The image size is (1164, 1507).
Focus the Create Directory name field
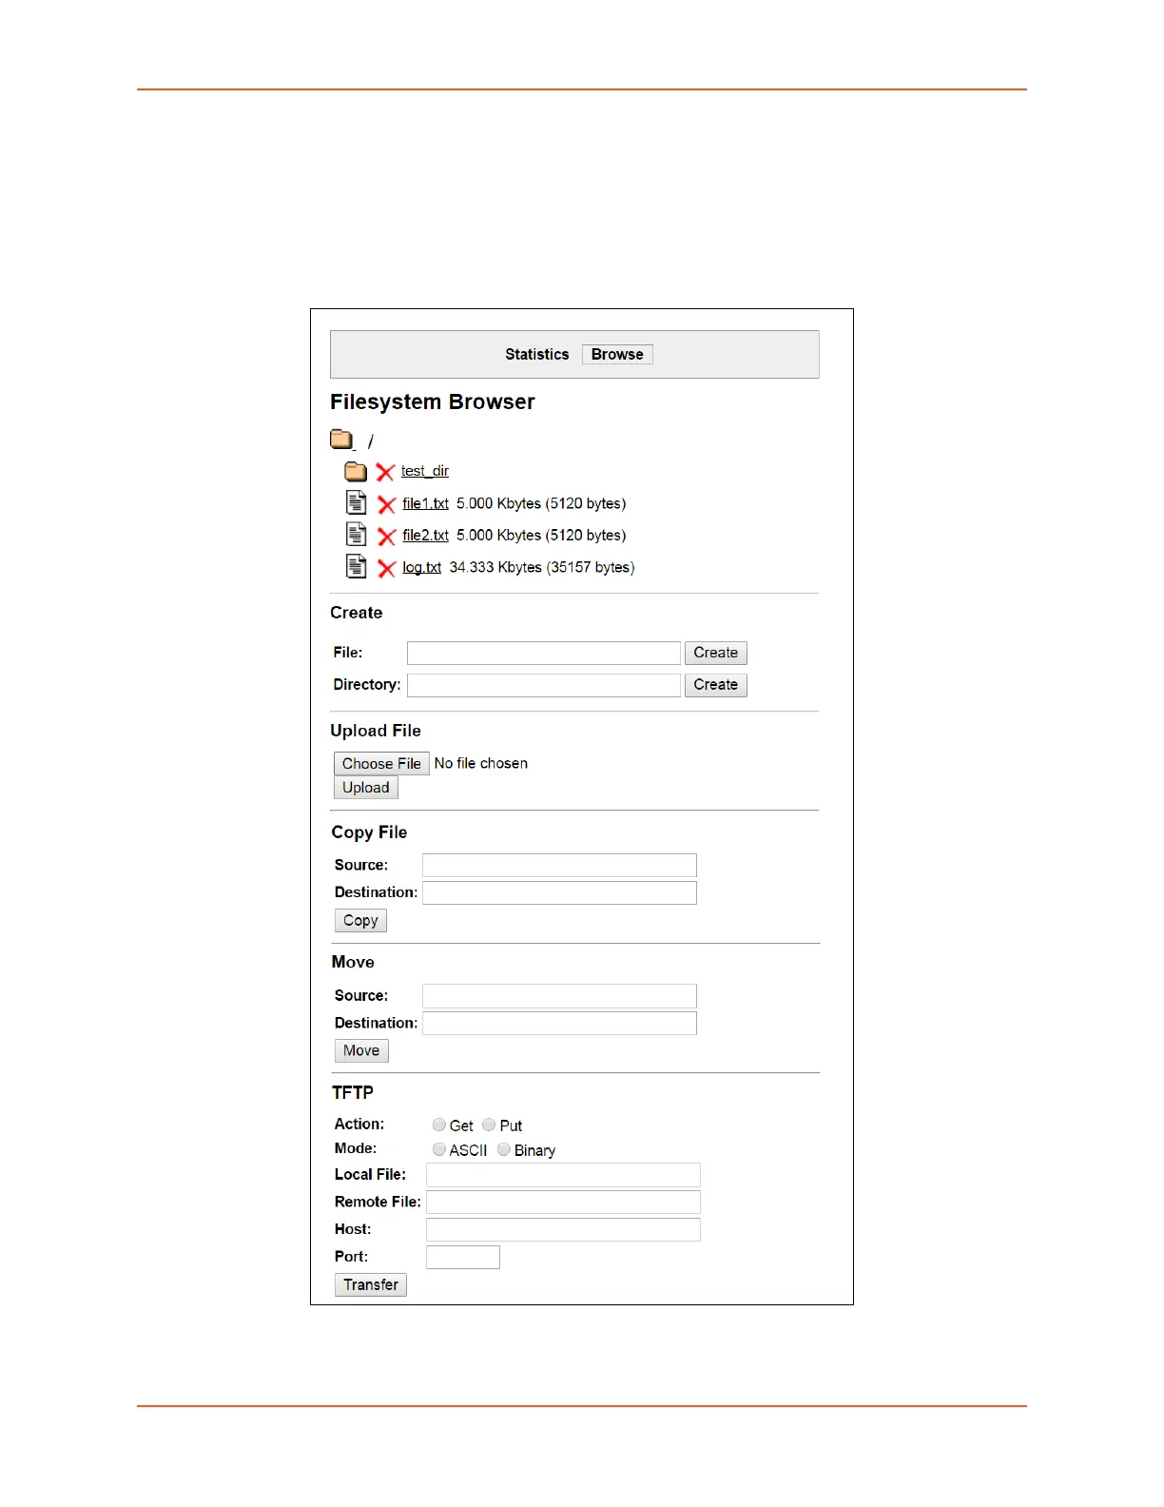(544, 685)
